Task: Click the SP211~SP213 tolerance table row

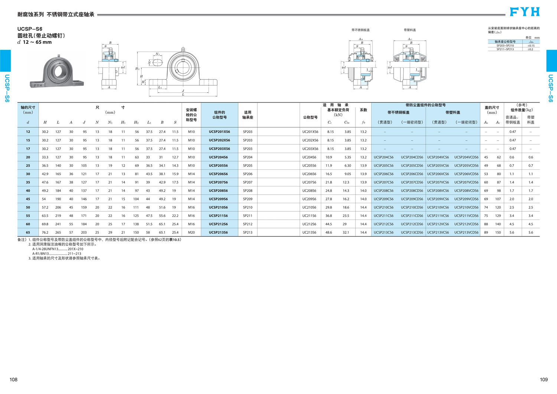Action: pos(514,49)
